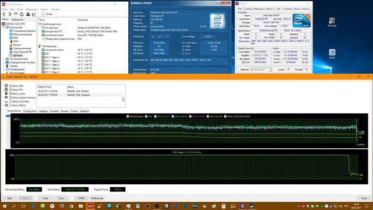Expand the Системная плата tree node
Viewport: 373px width, 210px height.
3,59
